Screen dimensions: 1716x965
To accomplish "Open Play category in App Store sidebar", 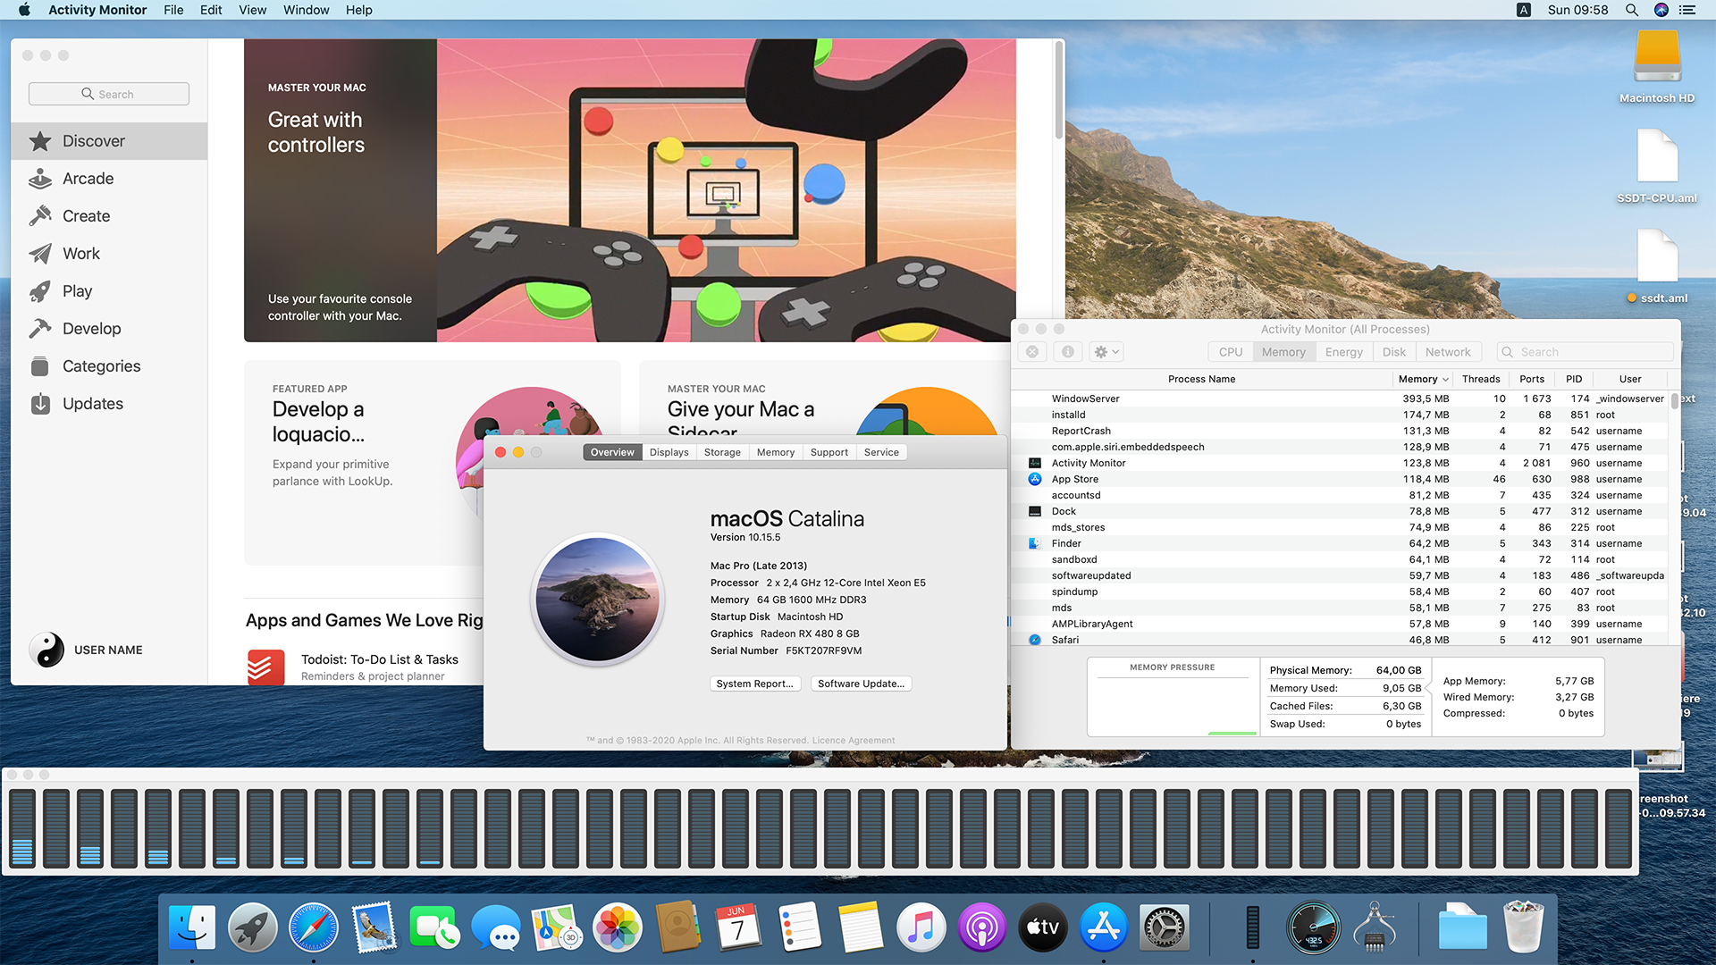I will (x=109, y=291).
